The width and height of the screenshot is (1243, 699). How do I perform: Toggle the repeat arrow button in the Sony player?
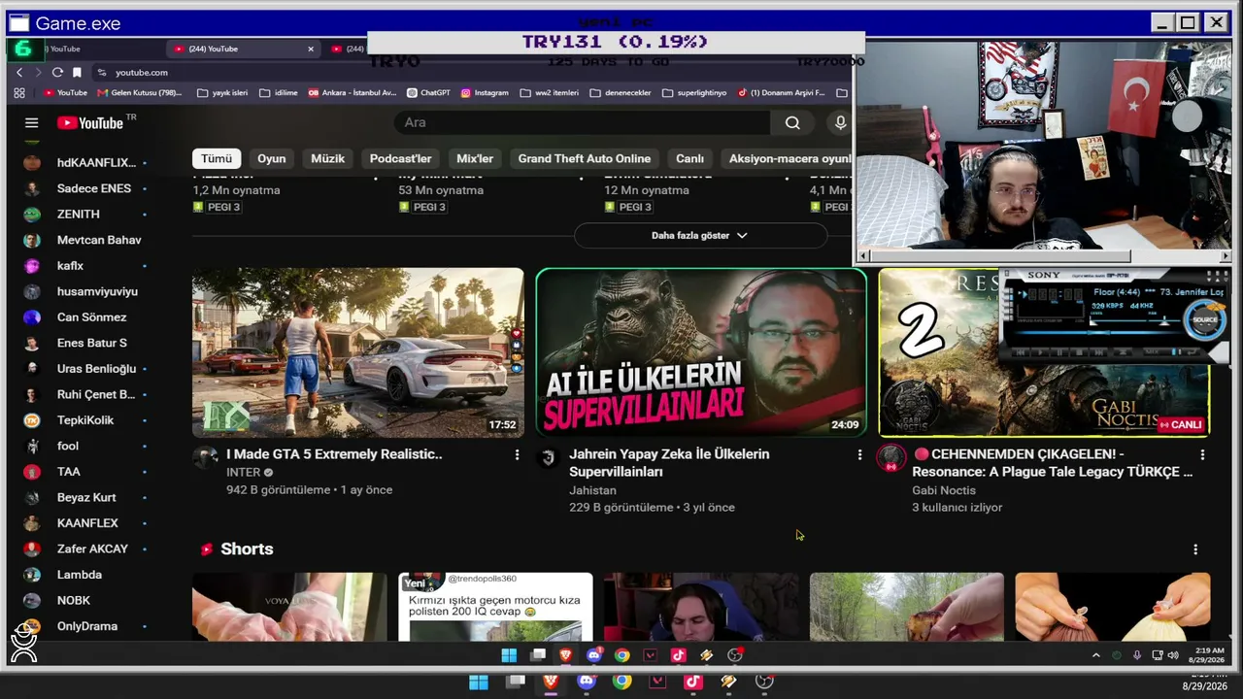tap(1191, 351)
